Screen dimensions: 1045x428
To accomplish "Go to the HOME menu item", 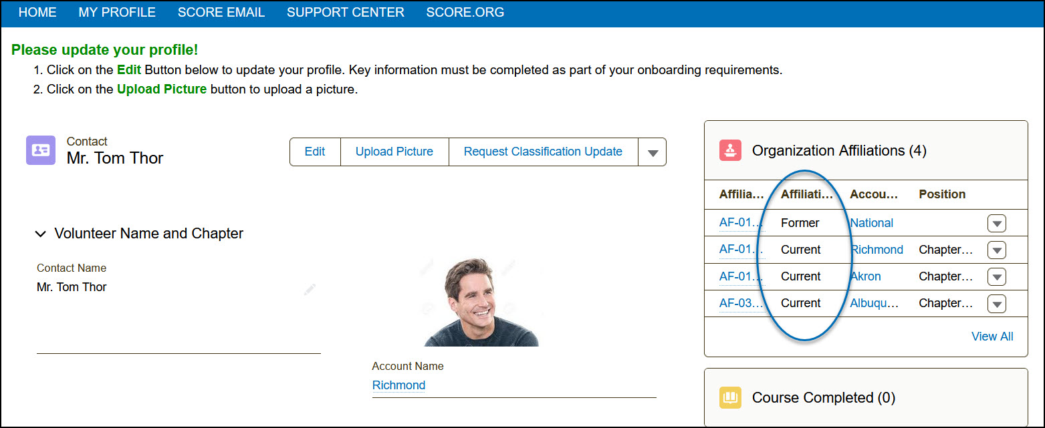I will coord(37,13).
